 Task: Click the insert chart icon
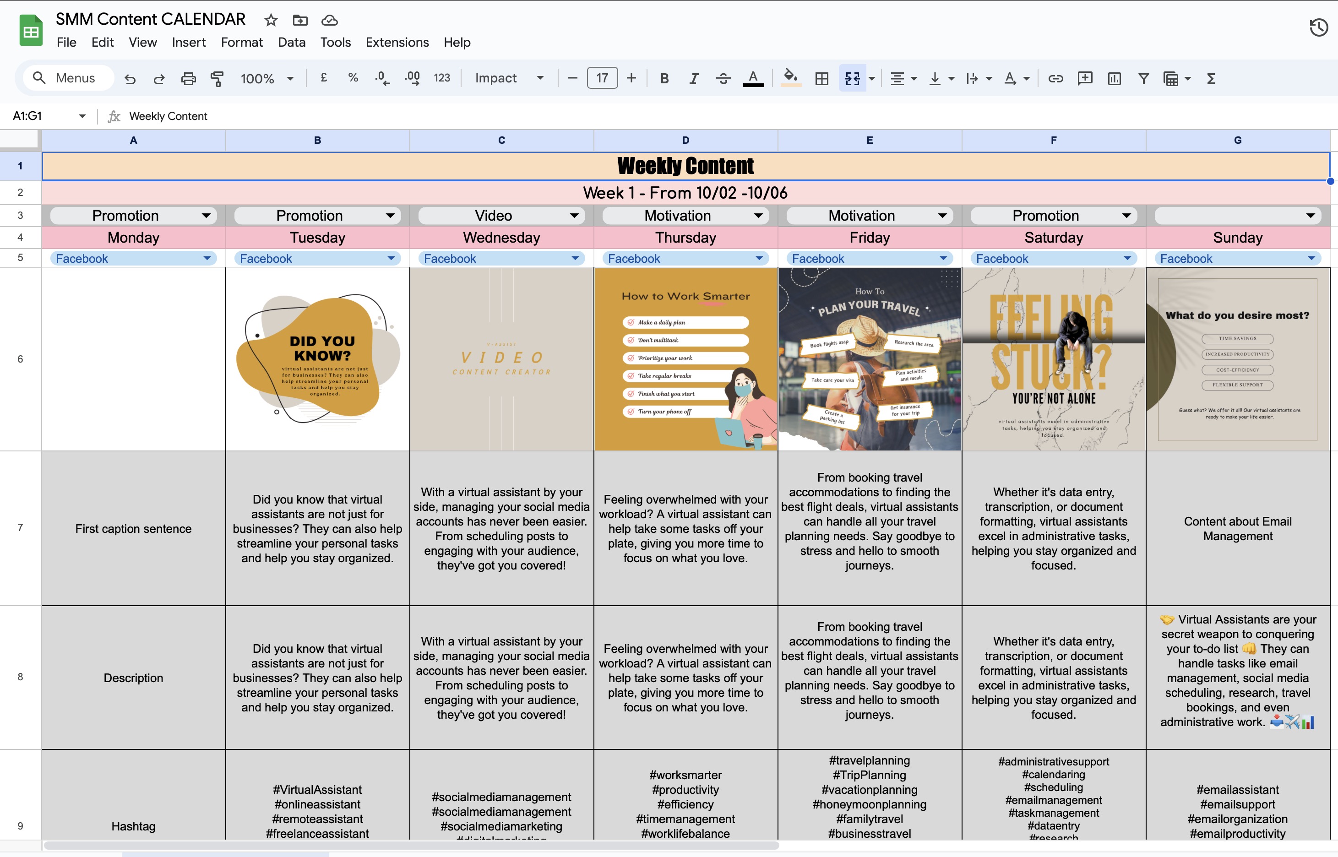pyautogui.click(x=1114, y=78)
